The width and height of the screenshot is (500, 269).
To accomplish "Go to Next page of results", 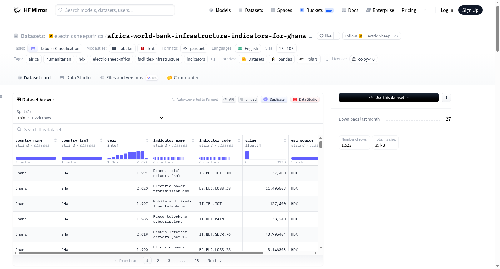I will [x=215, y=261].
